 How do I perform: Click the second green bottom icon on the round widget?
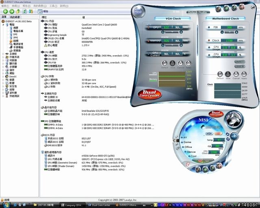(205, 169)
